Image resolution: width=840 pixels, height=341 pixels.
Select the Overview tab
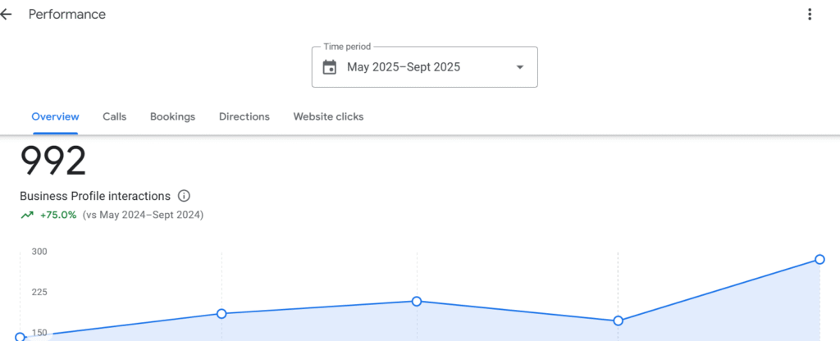pyautogui.click(x=55, y=116)
